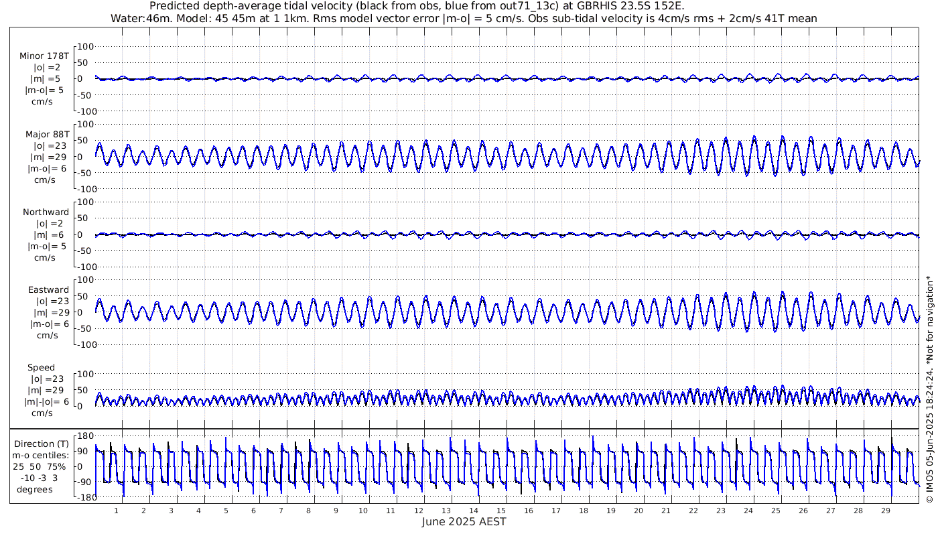Click the 'June 2025 AEST' axis label
This screenshot has width=938, height=536.
click(464, 522)
